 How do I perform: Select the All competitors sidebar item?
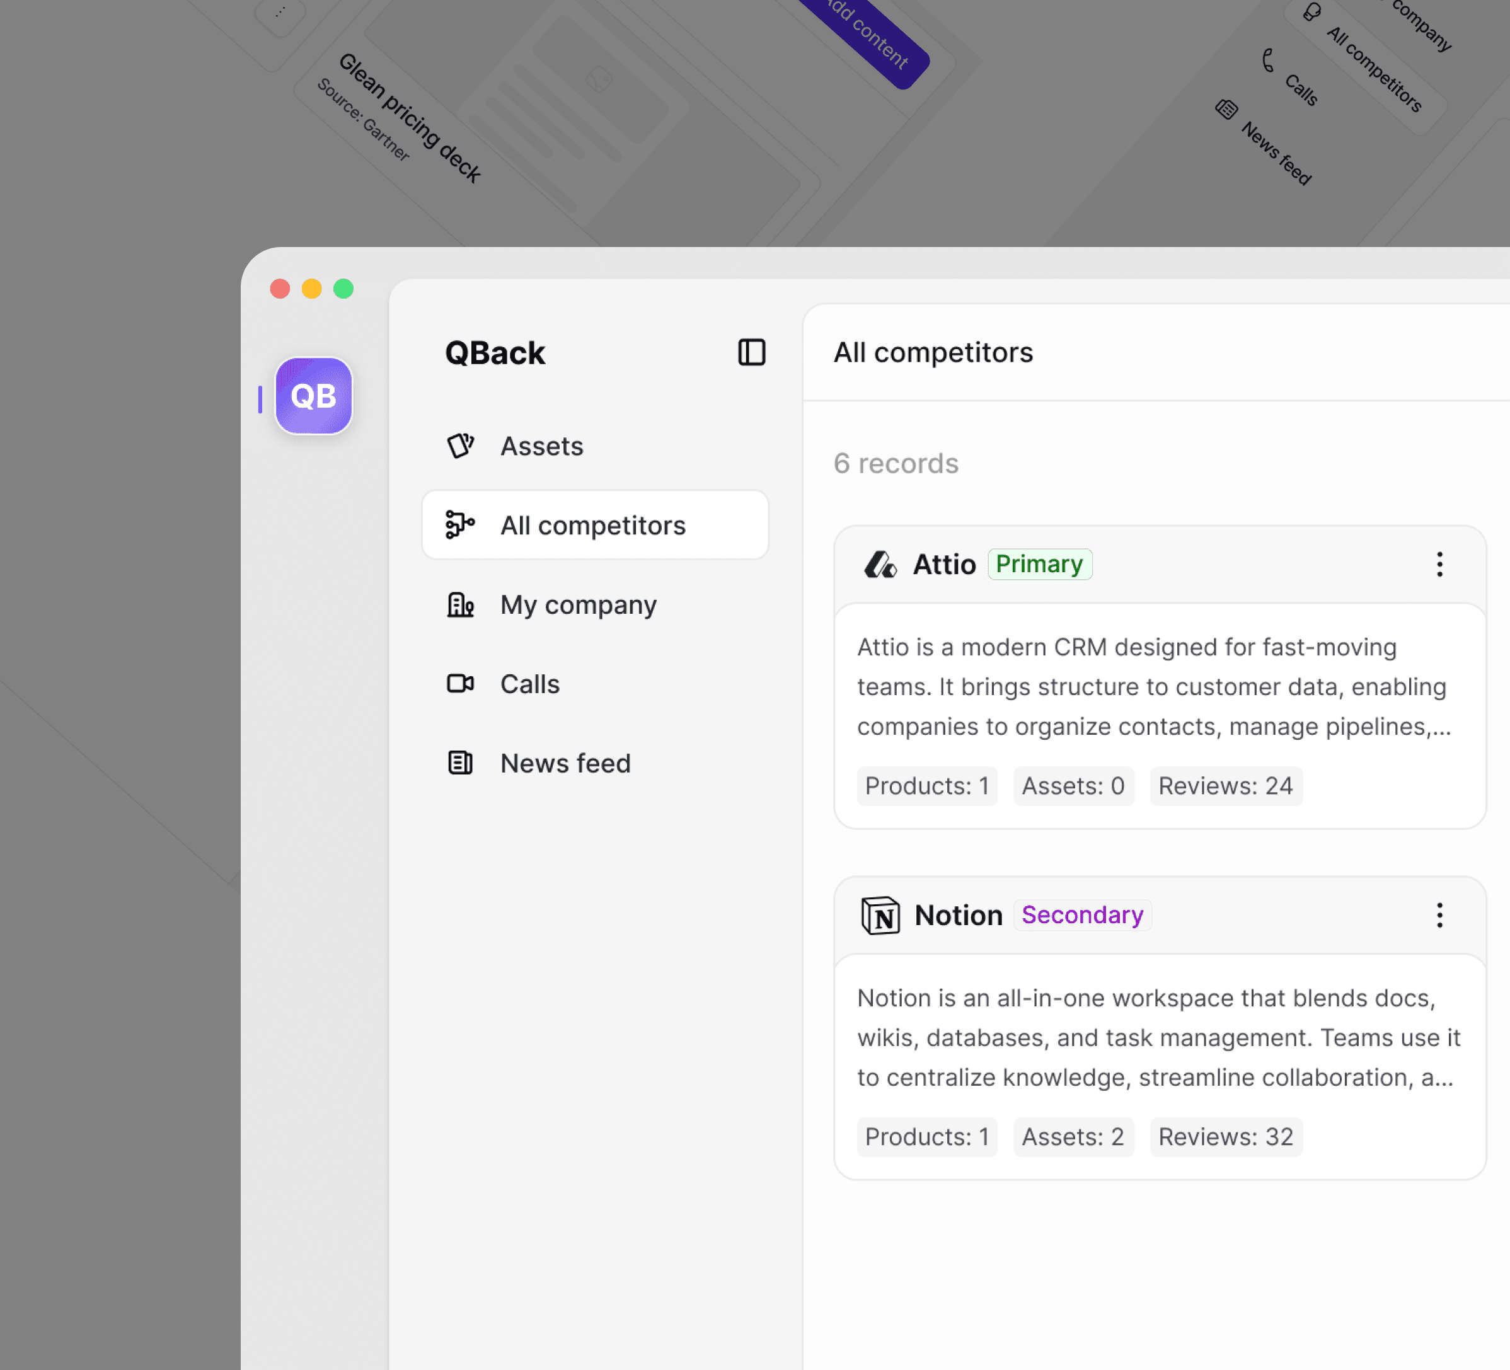(595, 525)
